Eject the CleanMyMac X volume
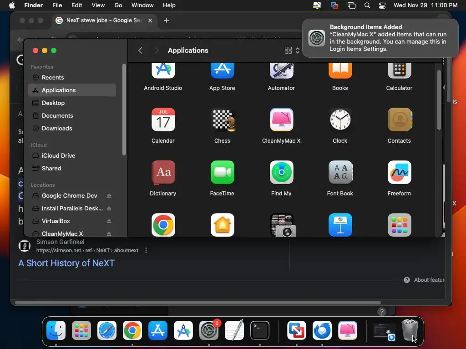 (109, 234)
